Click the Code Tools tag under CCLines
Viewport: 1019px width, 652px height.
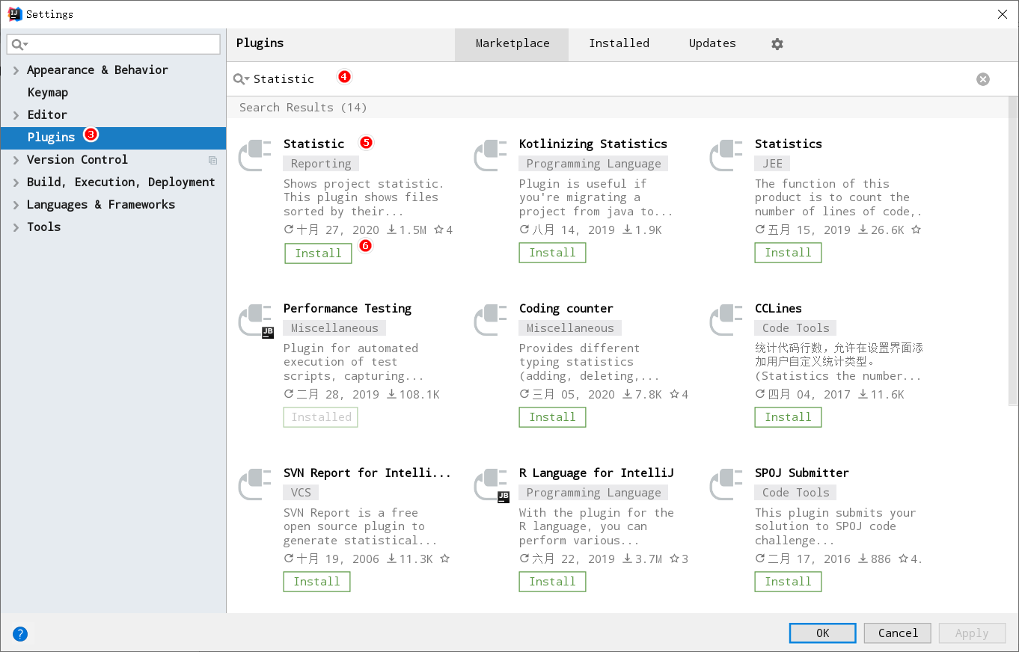coord(795,328)
